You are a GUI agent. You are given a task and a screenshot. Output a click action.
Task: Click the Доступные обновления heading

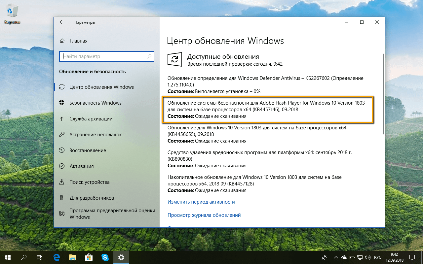coord(223,56)
